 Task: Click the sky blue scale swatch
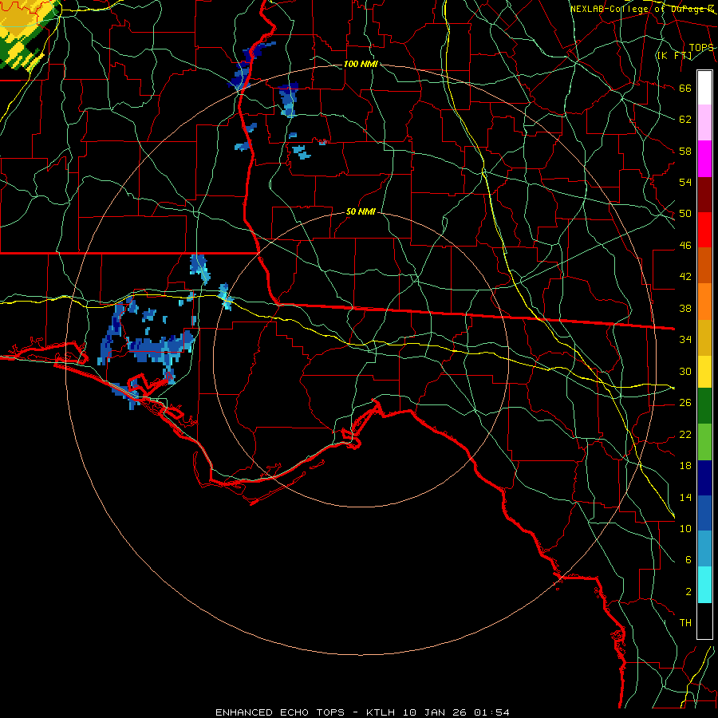704,549
